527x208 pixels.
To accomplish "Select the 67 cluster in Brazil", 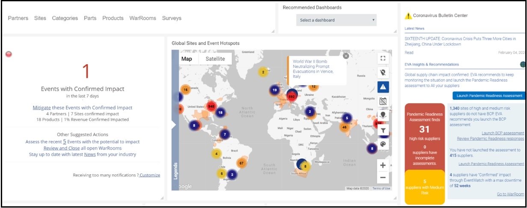I will tap(242, 163).
